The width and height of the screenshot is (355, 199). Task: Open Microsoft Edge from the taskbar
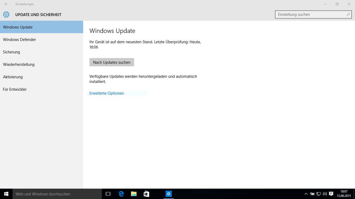[121, 194]
